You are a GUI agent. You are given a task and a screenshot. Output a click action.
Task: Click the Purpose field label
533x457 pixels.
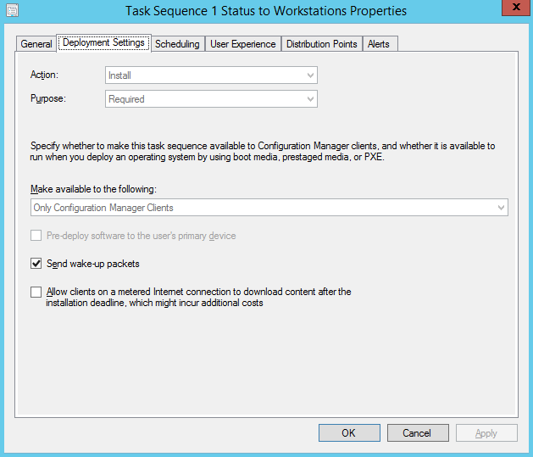47,98
